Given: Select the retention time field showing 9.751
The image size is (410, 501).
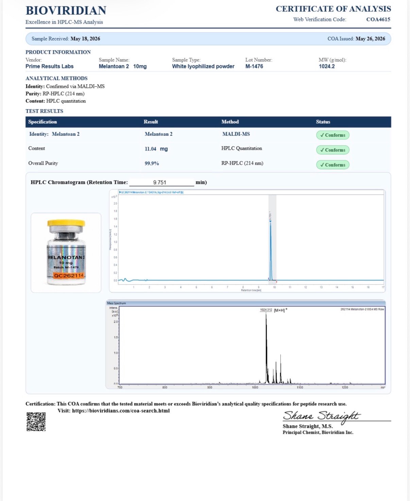Looking at the screenshot, I should tap(161, 182).
